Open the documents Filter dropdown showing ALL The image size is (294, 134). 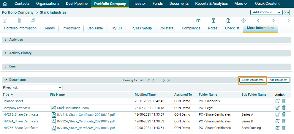[37, 88]
